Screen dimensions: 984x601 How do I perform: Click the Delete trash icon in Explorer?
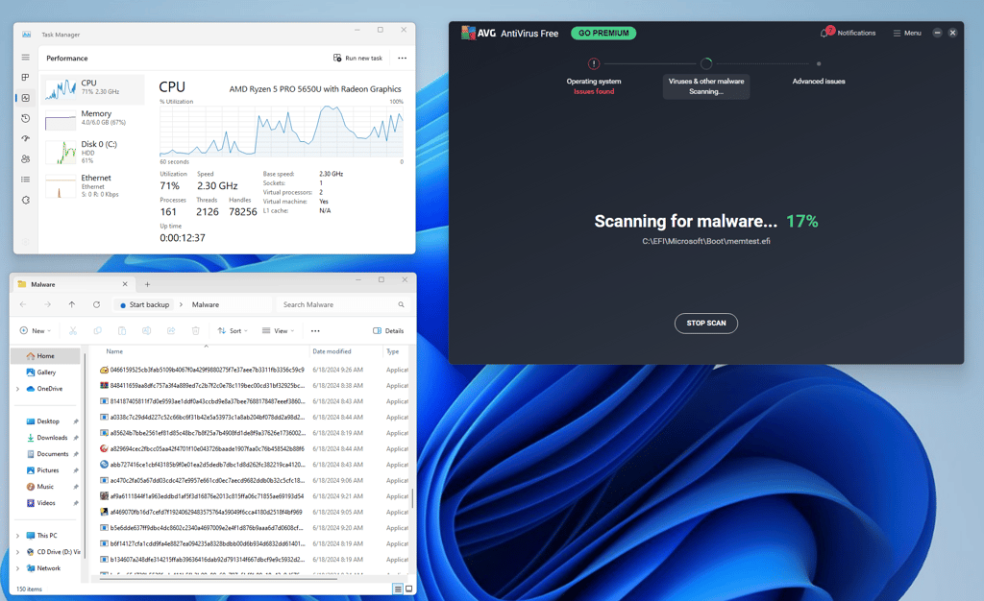195,331
